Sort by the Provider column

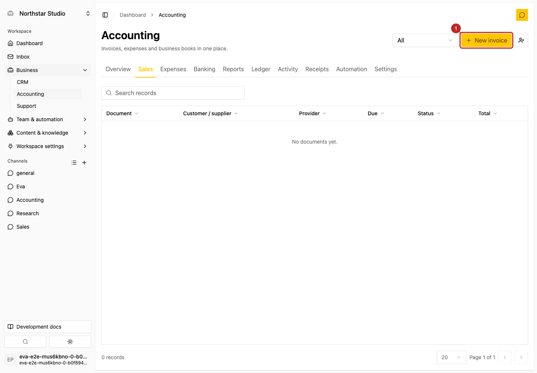[313, 113]
